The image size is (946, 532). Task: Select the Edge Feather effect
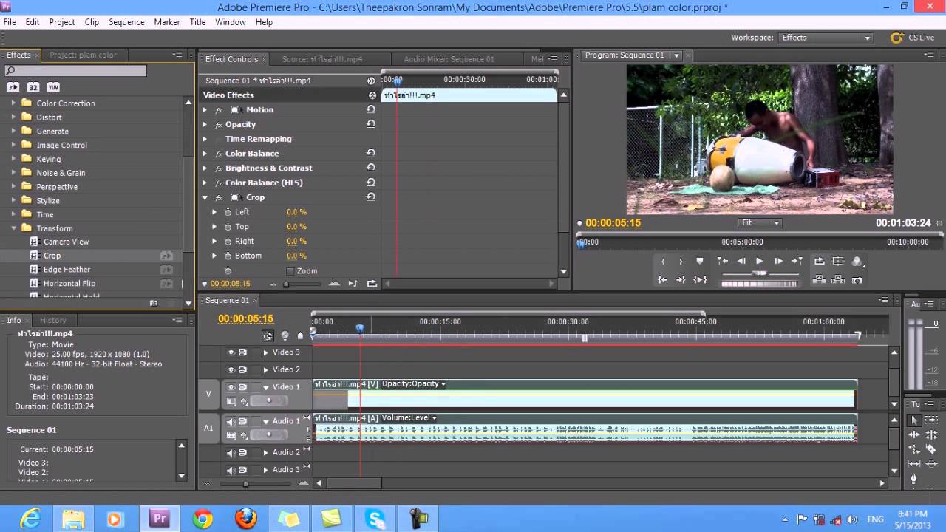[67, 270]
